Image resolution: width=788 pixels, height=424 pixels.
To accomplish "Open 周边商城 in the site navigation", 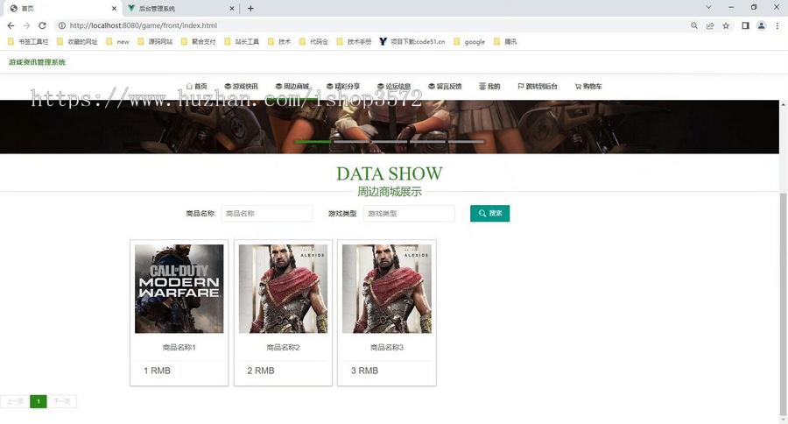I will click(292, 87).
